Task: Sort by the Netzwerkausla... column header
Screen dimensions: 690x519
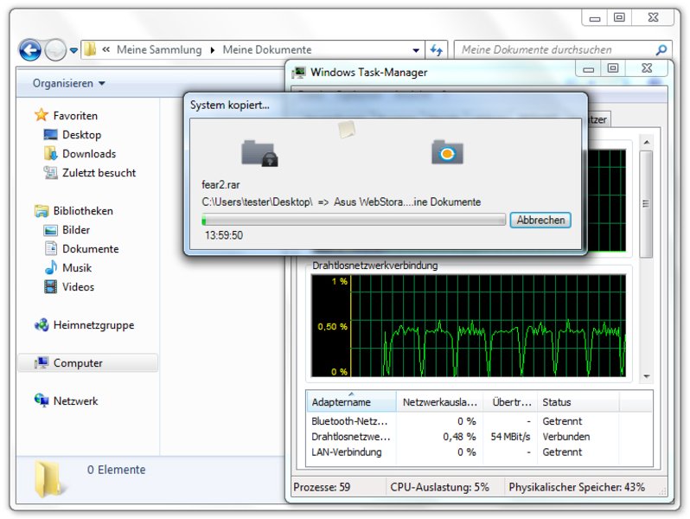Action: pos(439,402)
